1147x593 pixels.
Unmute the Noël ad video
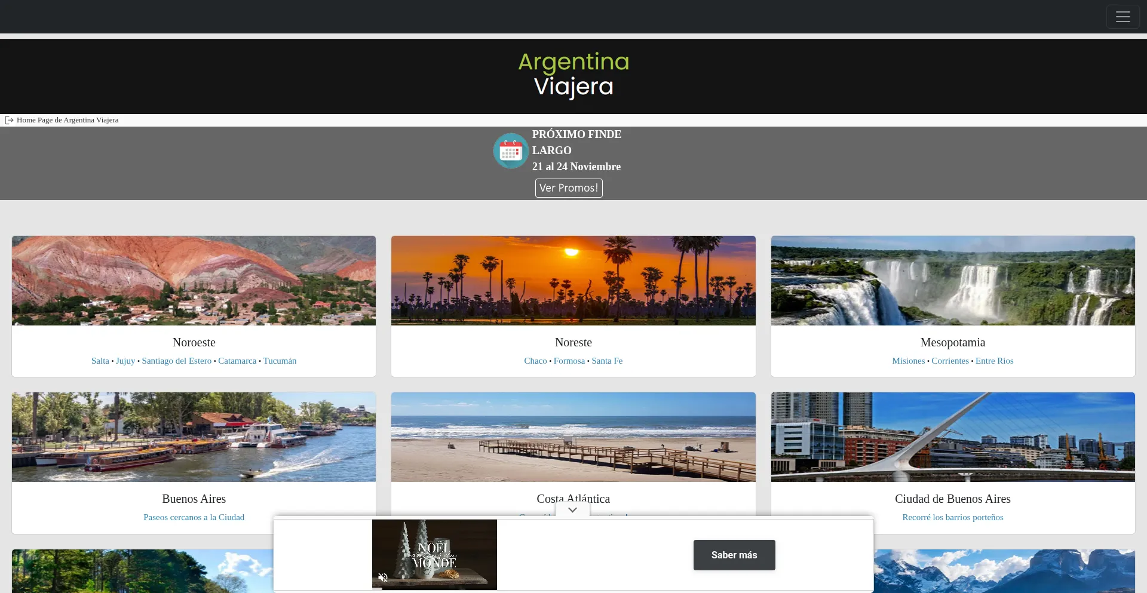(x=383, y=577)
